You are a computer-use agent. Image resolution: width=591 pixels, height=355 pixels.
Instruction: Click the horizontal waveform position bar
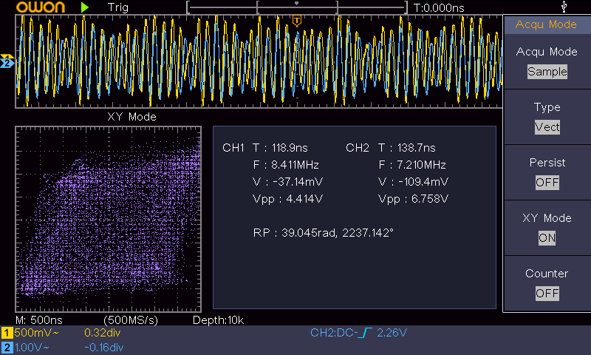click(296, 7)
